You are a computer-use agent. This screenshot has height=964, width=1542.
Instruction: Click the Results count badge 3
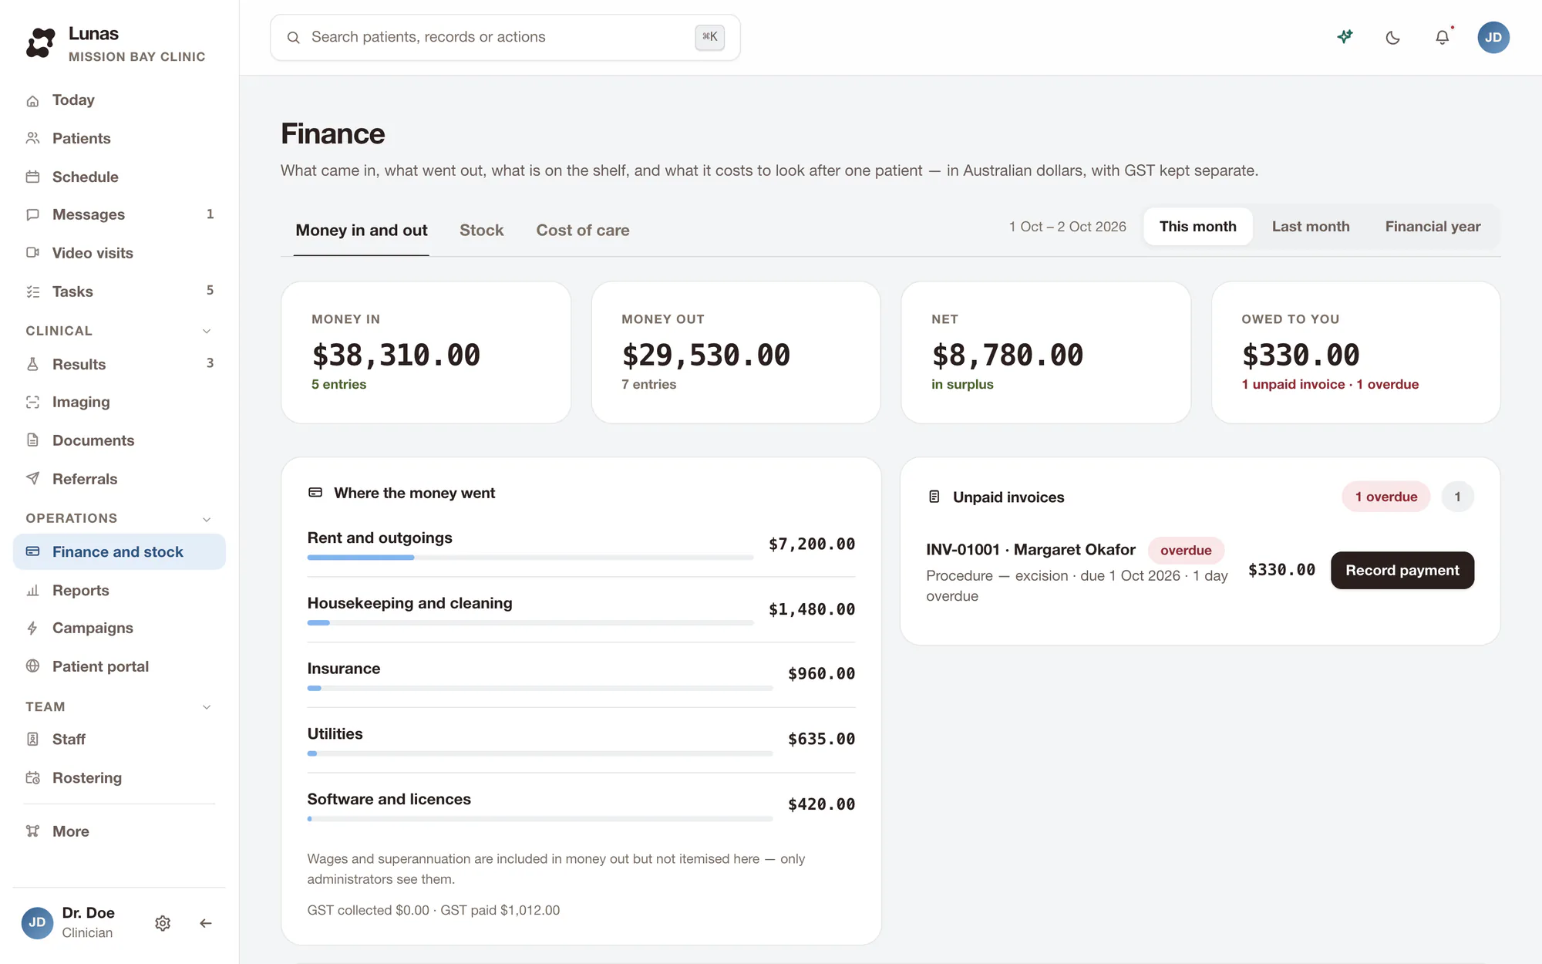210,363
